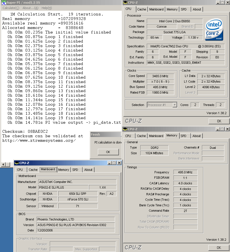Open SPD tab in CPU-Z Mainboard window
Image resolution: width=230 pixels, height=252 pixels.
[x=75, y=170]
